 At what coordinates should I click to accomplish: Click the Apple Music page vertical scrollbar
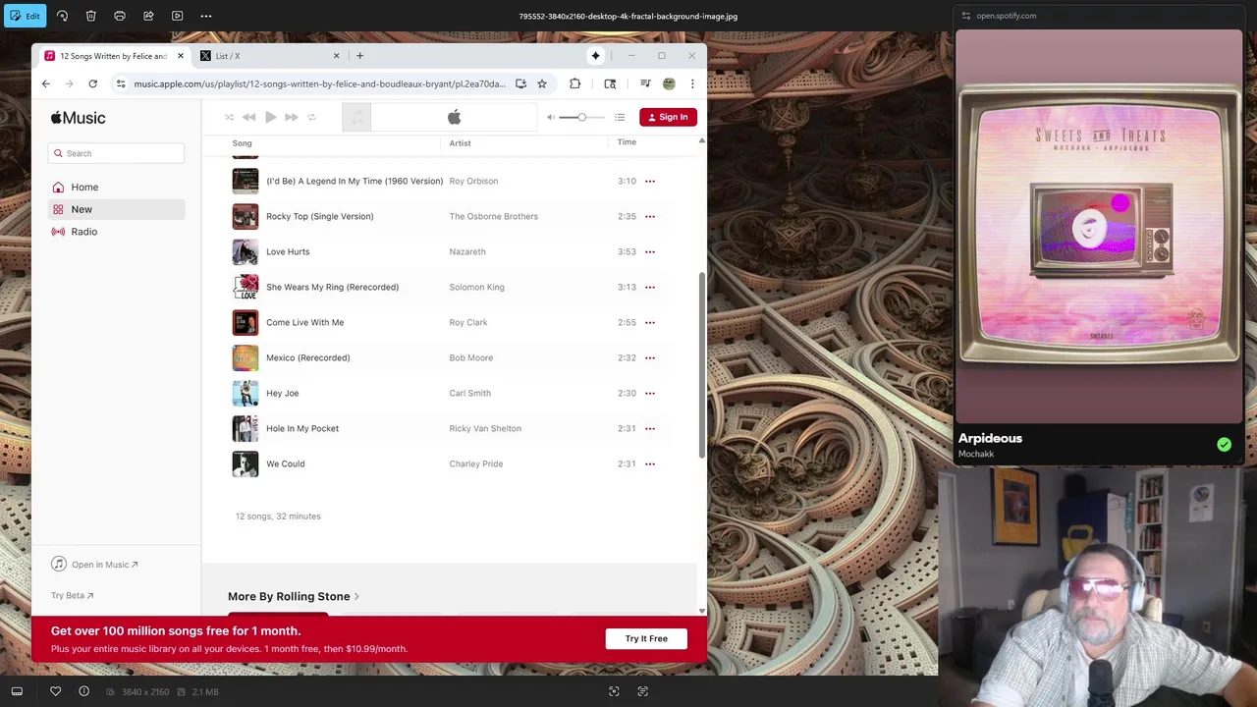tap(701, 363)
